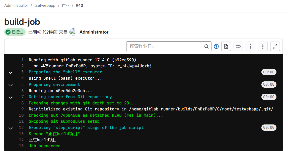Click duration badge on line 7

tap(269, 97)
